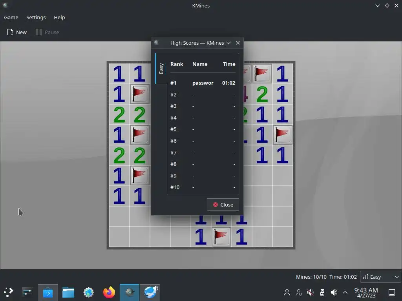Image resolution: width=402 pixels, height=301 pixels.
Task: Minimize the KMines main window
Action: (377, 5)
